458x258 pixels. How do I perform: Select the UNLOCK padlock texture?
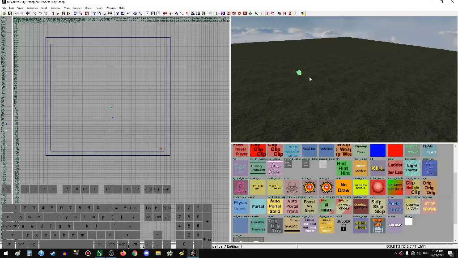343,225
